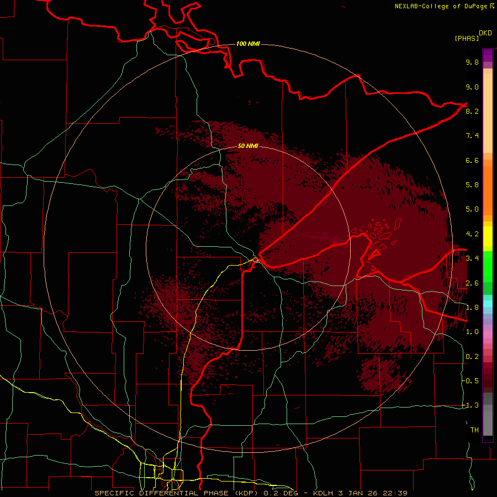The height and width of the screenshot is (497, 497).
Task: Click the 9.0 legend value
Action: 472,87
